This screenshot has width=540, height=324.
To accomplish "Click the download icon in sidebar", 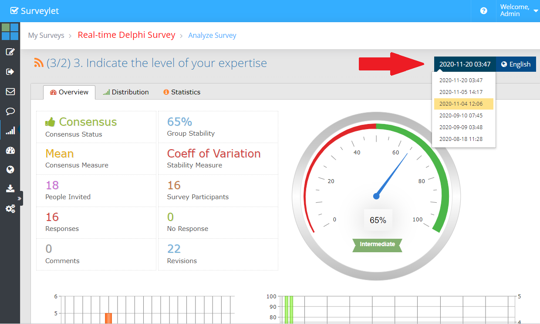I will click(10, 189).
